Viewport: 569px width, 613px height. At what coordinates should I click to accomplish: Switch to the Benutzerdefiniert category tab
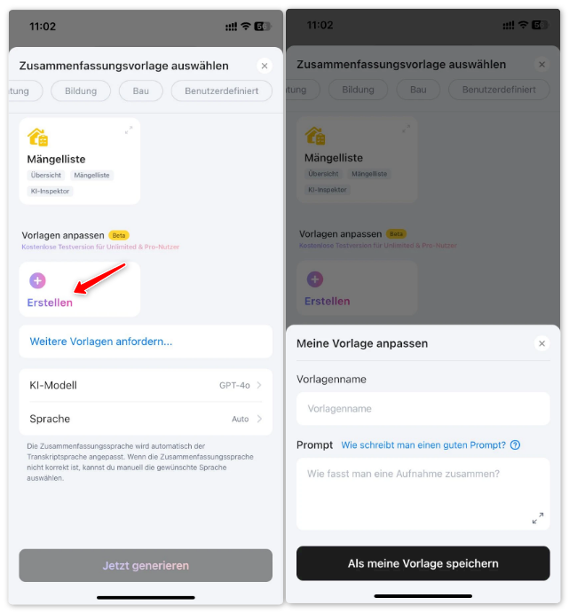pos(222,90)
